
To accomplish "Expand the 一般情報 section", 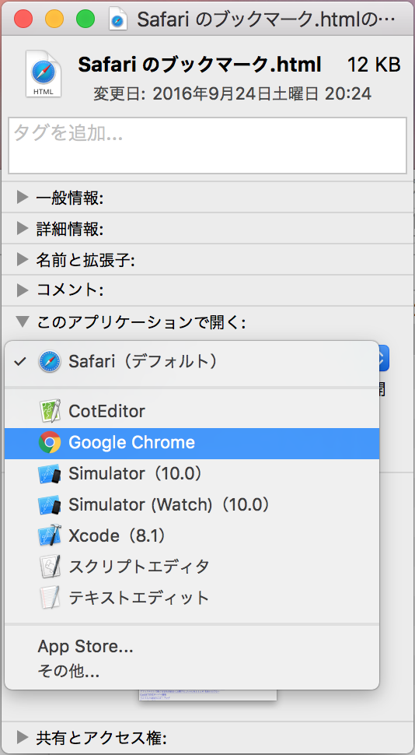I will (22, 197).
